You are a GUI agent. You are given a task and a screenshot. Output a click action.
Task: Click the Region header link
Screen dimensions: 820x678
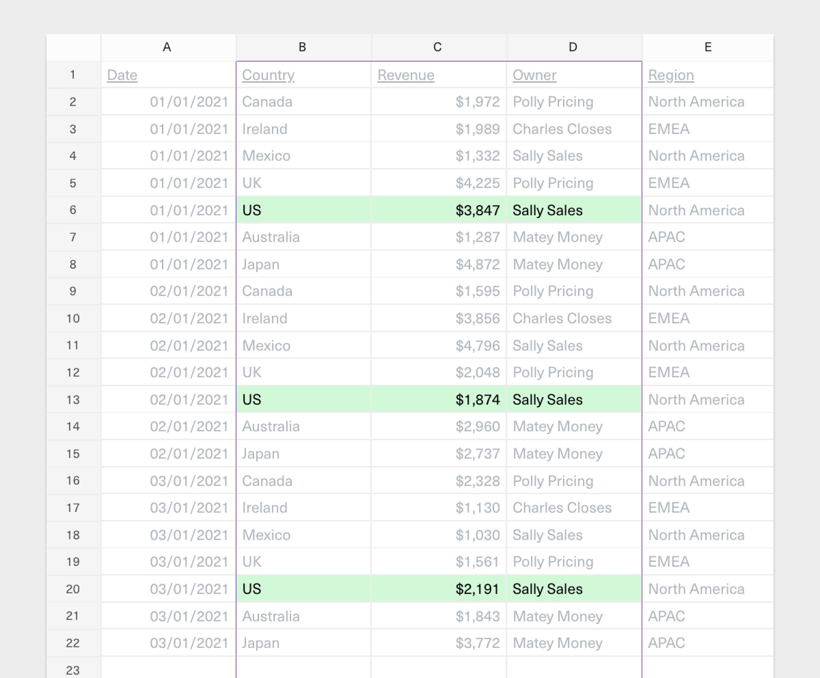click(x=671, y=75)
